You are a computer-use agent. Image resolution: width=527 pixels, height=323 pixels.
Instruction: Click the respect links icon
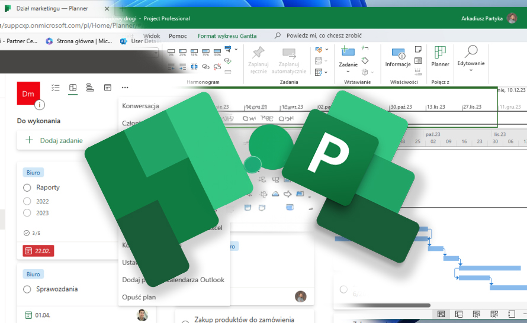click(228, 61)
